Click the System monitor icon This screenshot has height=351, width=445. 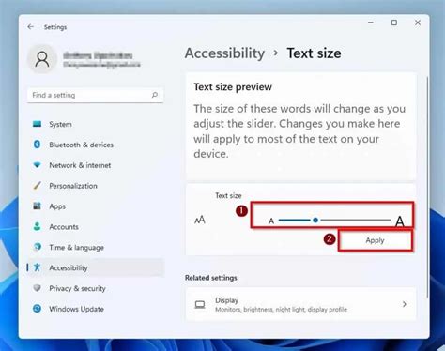tap(37, 124)
